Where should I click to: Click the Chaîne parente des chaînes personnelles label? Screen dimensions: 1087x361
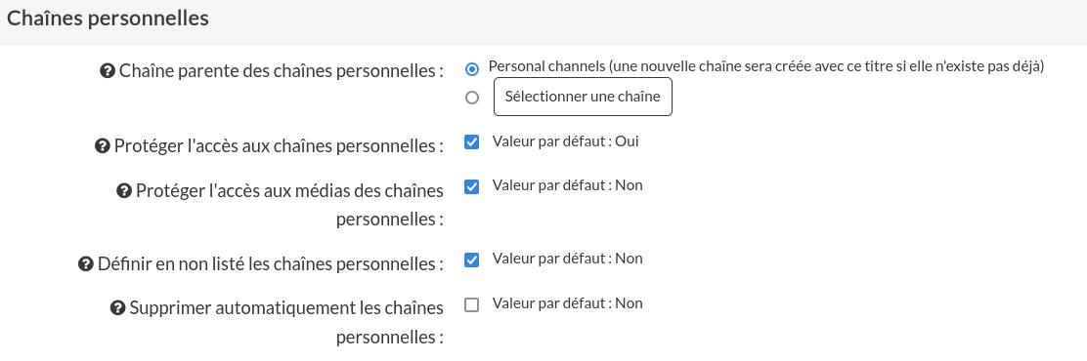point(282,70)
